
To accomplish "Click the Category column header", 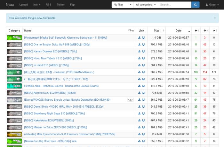I will pos(14,31).
